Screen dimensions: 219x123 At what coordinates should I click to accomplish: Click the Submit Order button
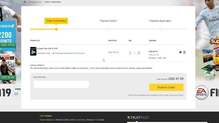pyautogui.click(x=166, y=87)
